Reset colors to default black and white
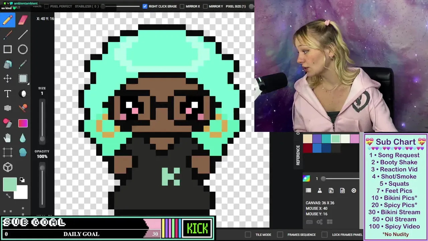 pyautogui.click(x=22, y=180)
